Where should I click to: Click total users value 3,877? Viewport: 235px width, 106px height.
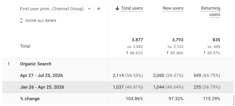pyautogui.click(x=137, y=40)
